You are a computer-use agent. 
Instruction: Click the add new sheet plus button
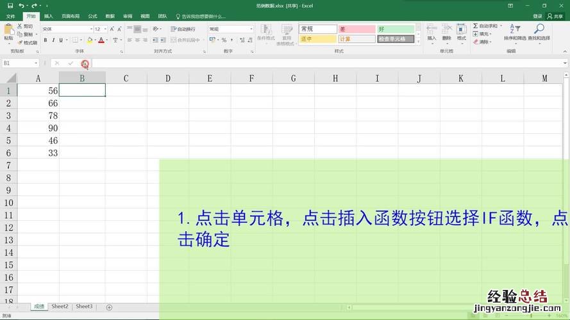pos(109,307)
